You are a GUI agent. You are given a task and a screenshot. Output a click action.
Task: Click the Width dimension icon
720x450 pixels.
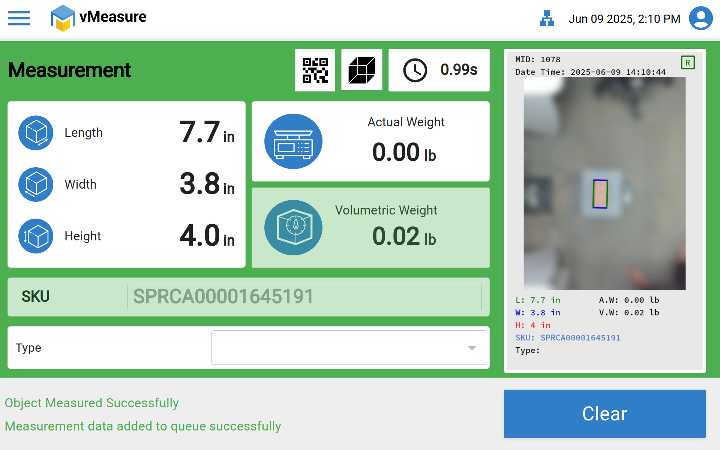[x=36, y=184]
